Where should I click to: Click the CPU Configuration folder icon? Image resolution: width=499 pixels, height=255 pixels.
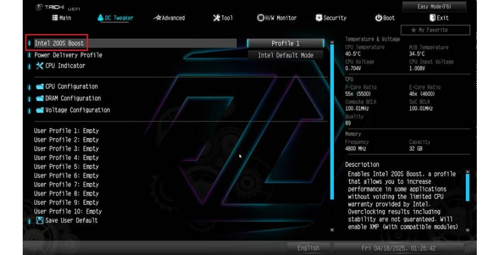click(x=40, y=86)
